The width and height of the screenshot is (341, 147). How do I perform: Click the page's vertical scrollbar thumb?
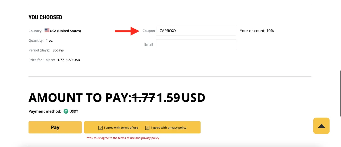[x=340, y=93]
